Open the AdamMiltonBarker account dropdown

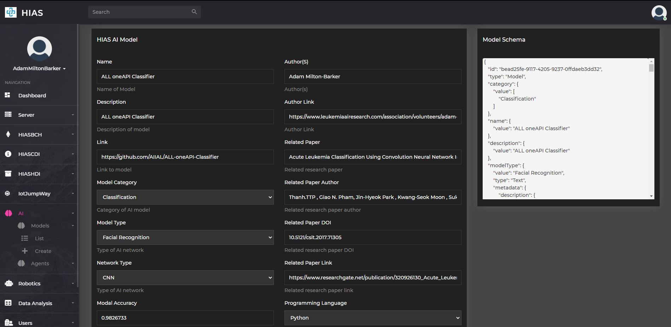(x=40, y=68)
